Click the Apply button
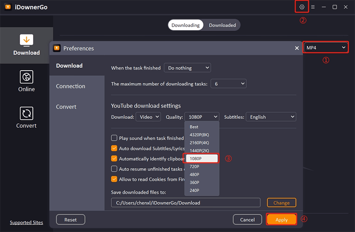The image size is (355, 232). [x=281, y=220]
